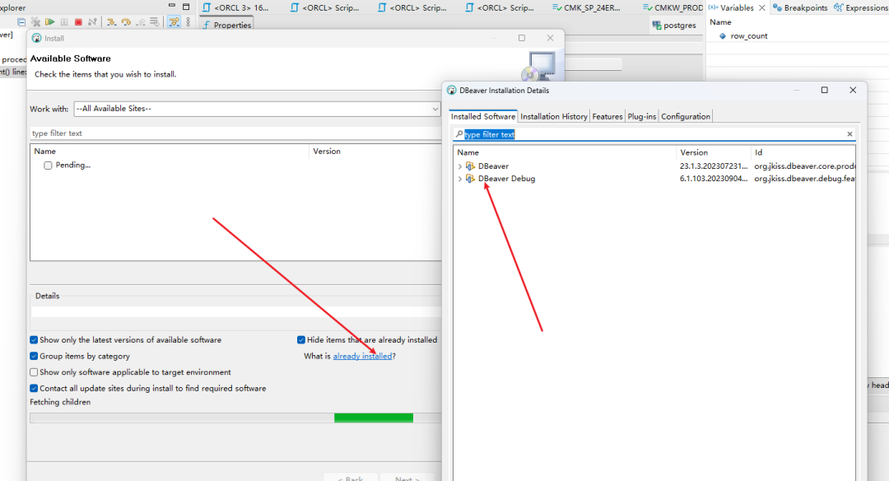Click row_count variable diamond icon

pos(723,35)
